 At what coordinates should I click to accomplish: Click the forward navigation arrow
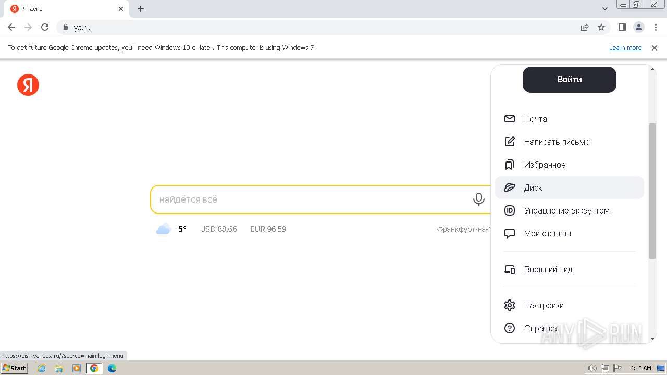pos(28,27)
